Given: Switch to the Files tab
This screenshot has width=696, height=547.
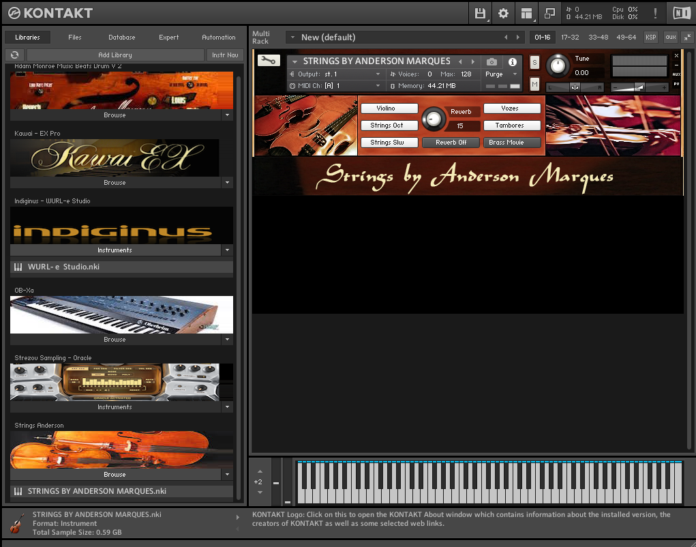Looking at the screenshot, I should coord(74,38).
